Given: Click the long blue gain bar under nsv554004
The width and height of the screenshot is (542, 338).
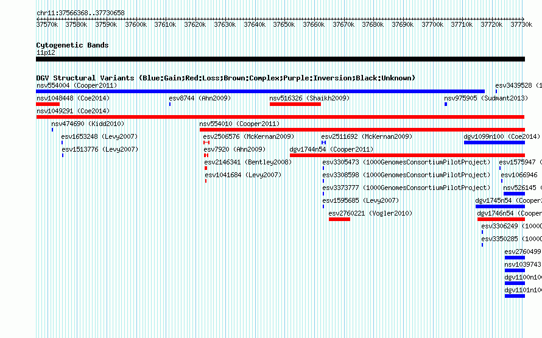Looking at the screenshot, I should click(260, 91).
